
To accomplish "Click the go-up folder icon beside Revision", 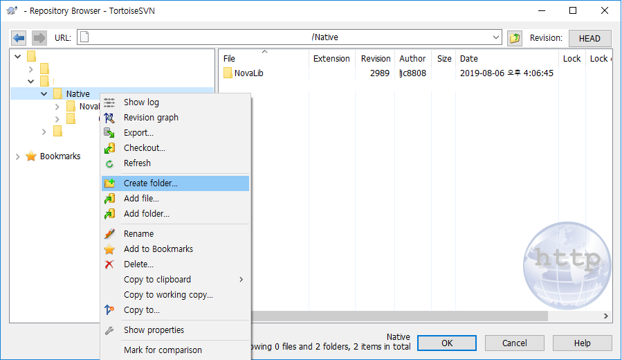I will 515,38.
